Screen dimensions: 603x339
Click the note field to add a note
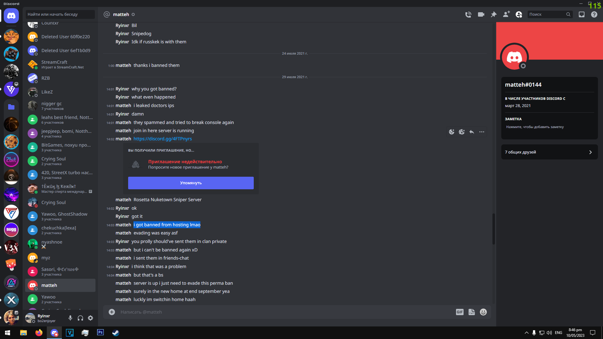[549, 127]
